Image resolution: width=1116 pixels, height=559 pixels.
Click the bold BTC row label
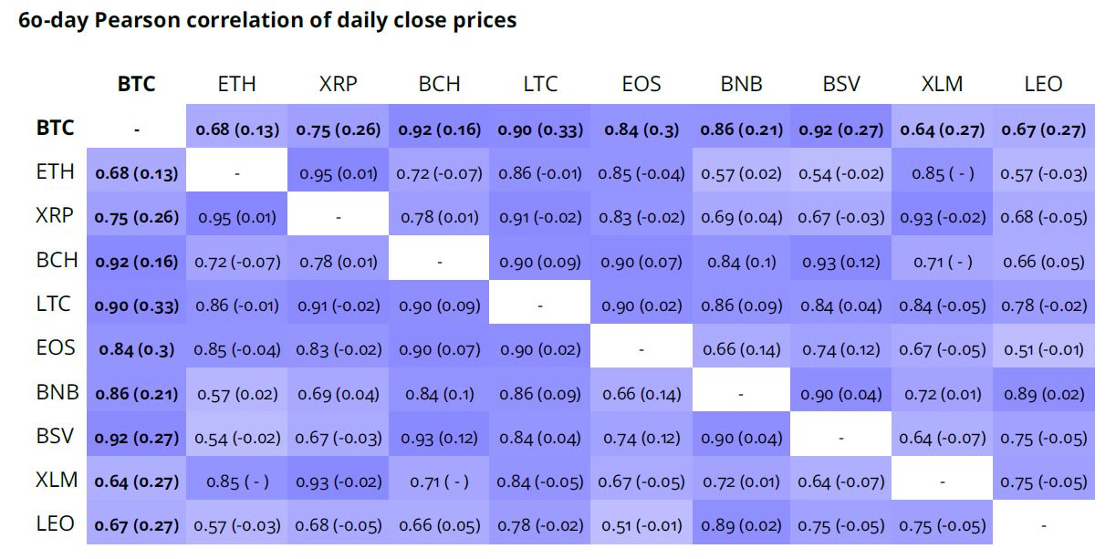tap(55, 129)
